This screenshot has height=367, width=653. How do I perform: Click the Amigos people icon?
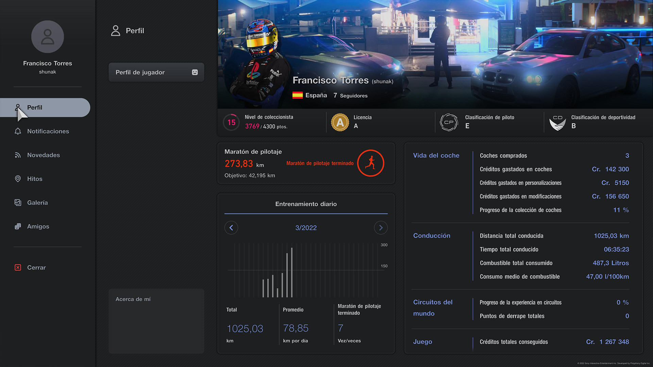(18, 226)
